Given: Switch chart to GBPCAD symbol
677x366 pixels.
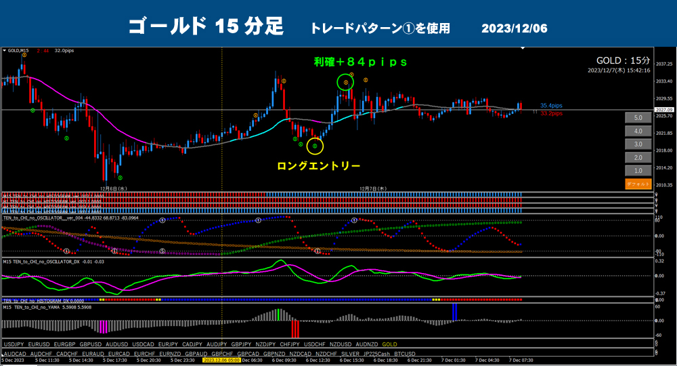Looking at the screenshot, I should 248,354.
